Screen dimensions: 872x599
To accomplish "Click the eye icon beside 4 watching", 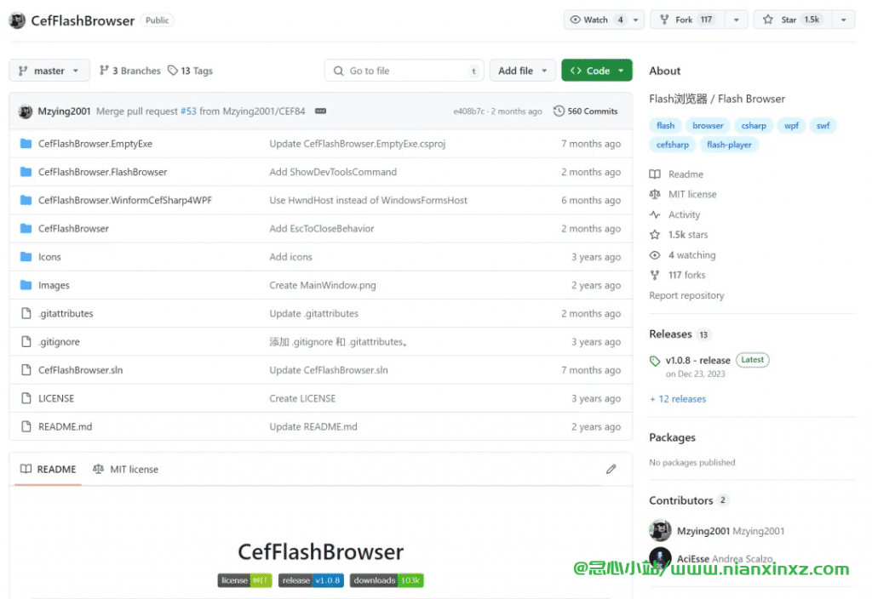I will [x=655, y=255].
